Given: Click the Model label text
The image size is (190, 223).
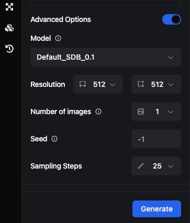Looking at the screenshot, I should click(41, 38).
